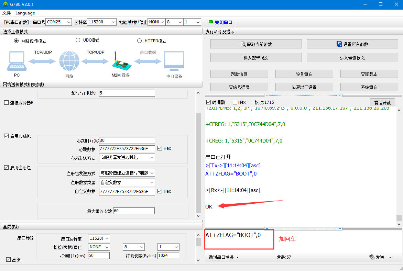The height and width of the screenshot is (271, 403).
Task: Click the receive log vertical scrollbar
Action: pos(399,165)
